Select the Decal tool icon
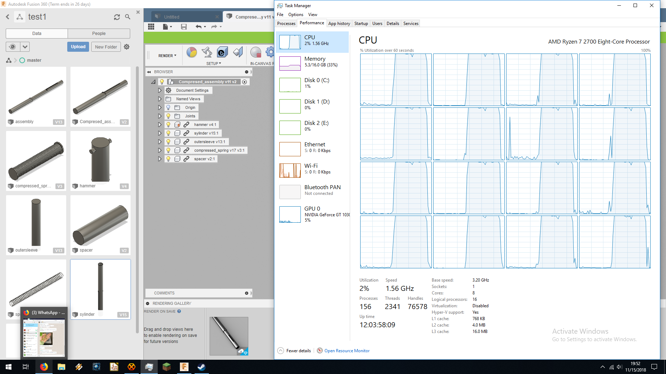The height and width of the screenshot is (374, 666). (222, 52)
